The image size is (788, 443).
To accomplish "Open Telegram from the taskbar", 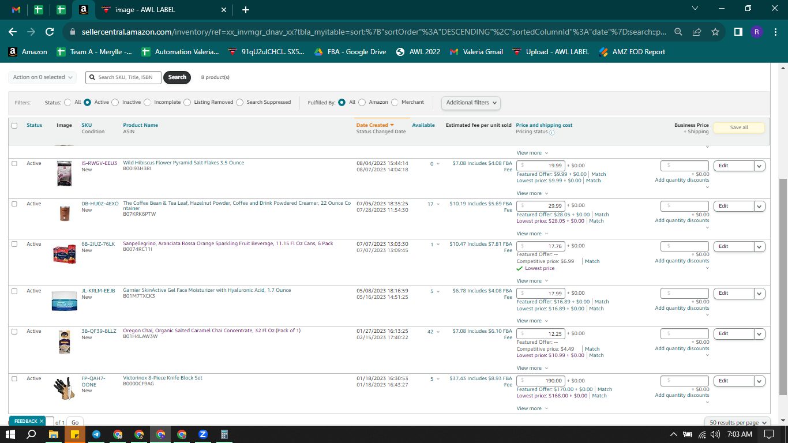I will click(96, 434).
